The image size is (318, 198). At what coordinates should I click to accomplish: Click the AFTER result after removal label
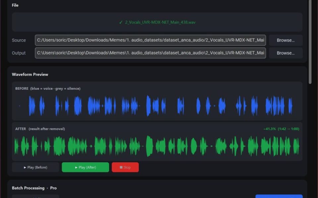[40, 129]
